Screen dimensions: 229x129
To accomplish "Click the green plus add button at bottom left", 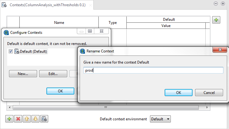I will (10, 119).
